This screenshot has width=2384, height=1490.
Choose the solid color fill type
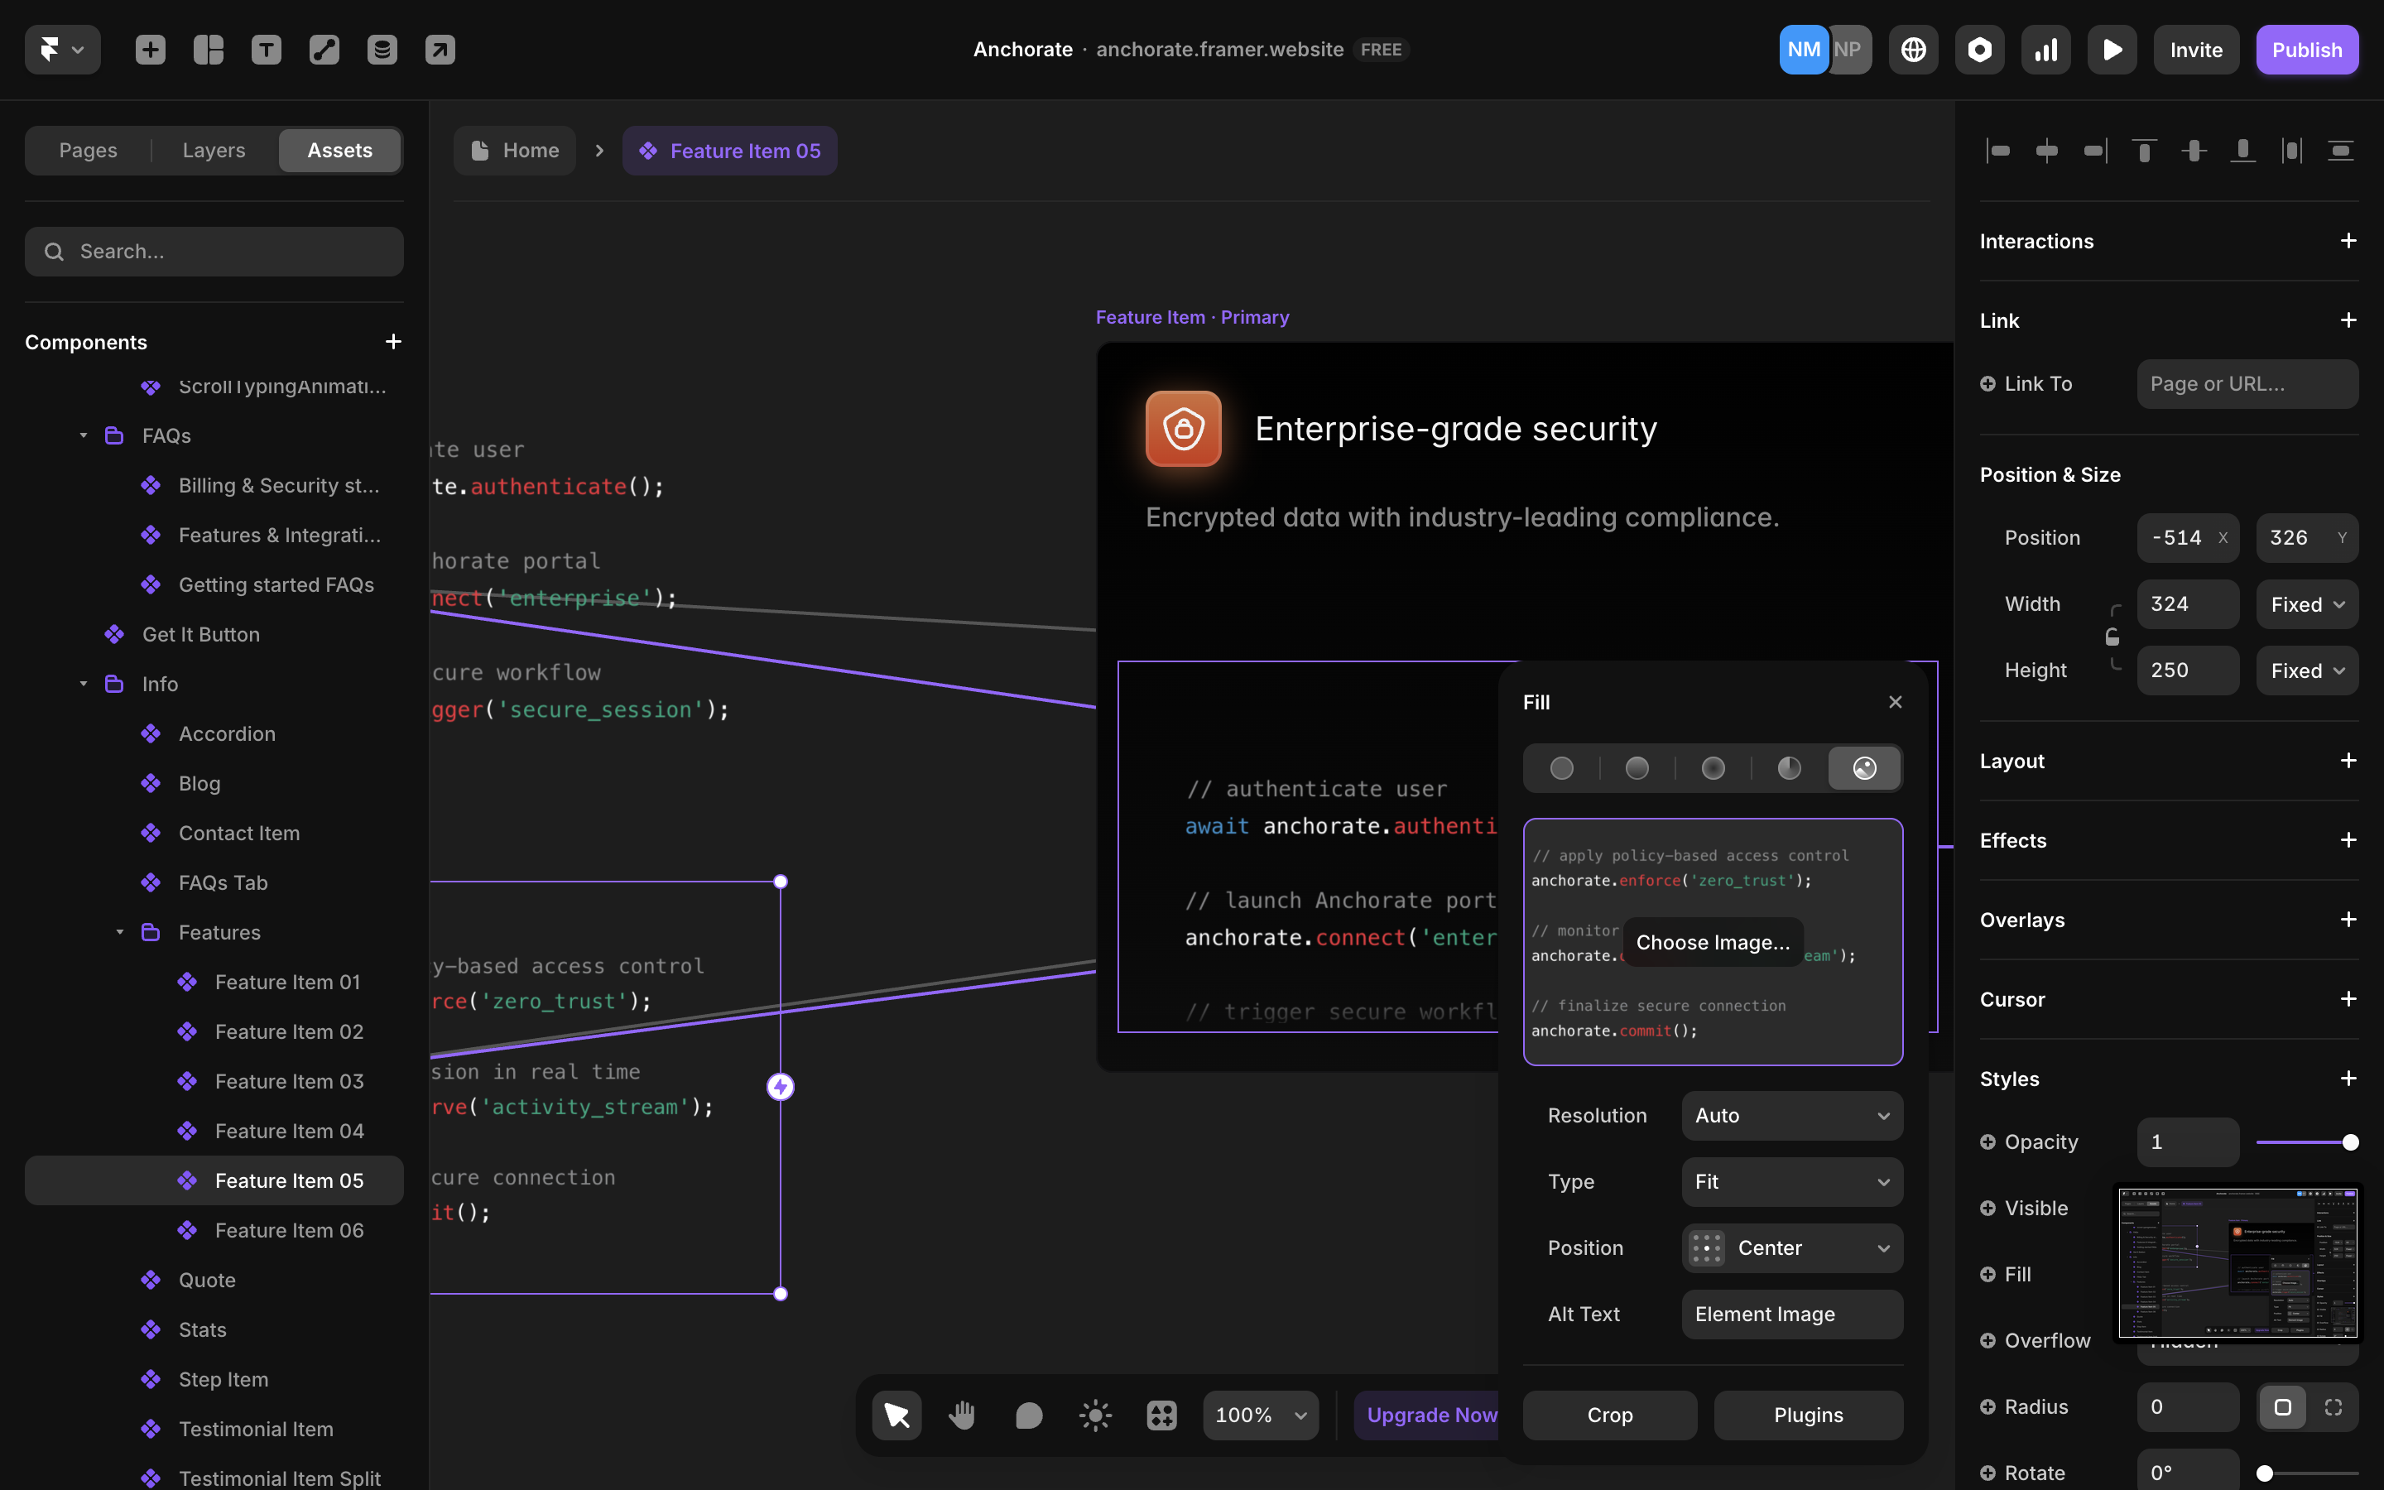(1561, 767)
